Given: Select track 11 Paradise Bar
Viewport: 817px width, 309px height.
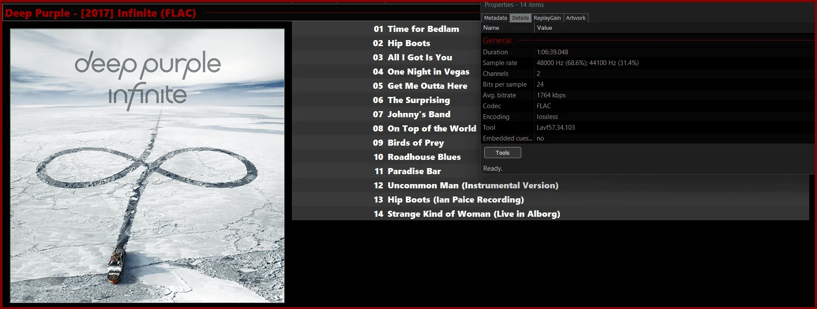Looking at the screenshot, I should pyautogui.click(x=408, y=171).
